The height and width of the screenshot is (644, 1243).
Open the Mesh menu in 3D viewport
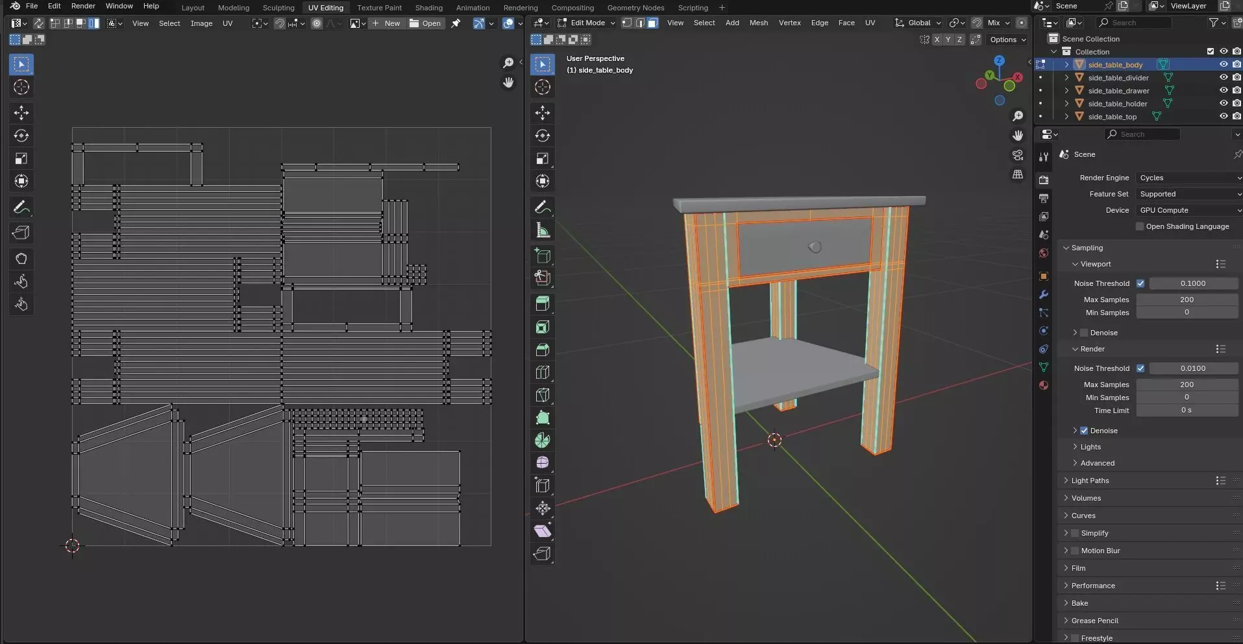(758, 23)
